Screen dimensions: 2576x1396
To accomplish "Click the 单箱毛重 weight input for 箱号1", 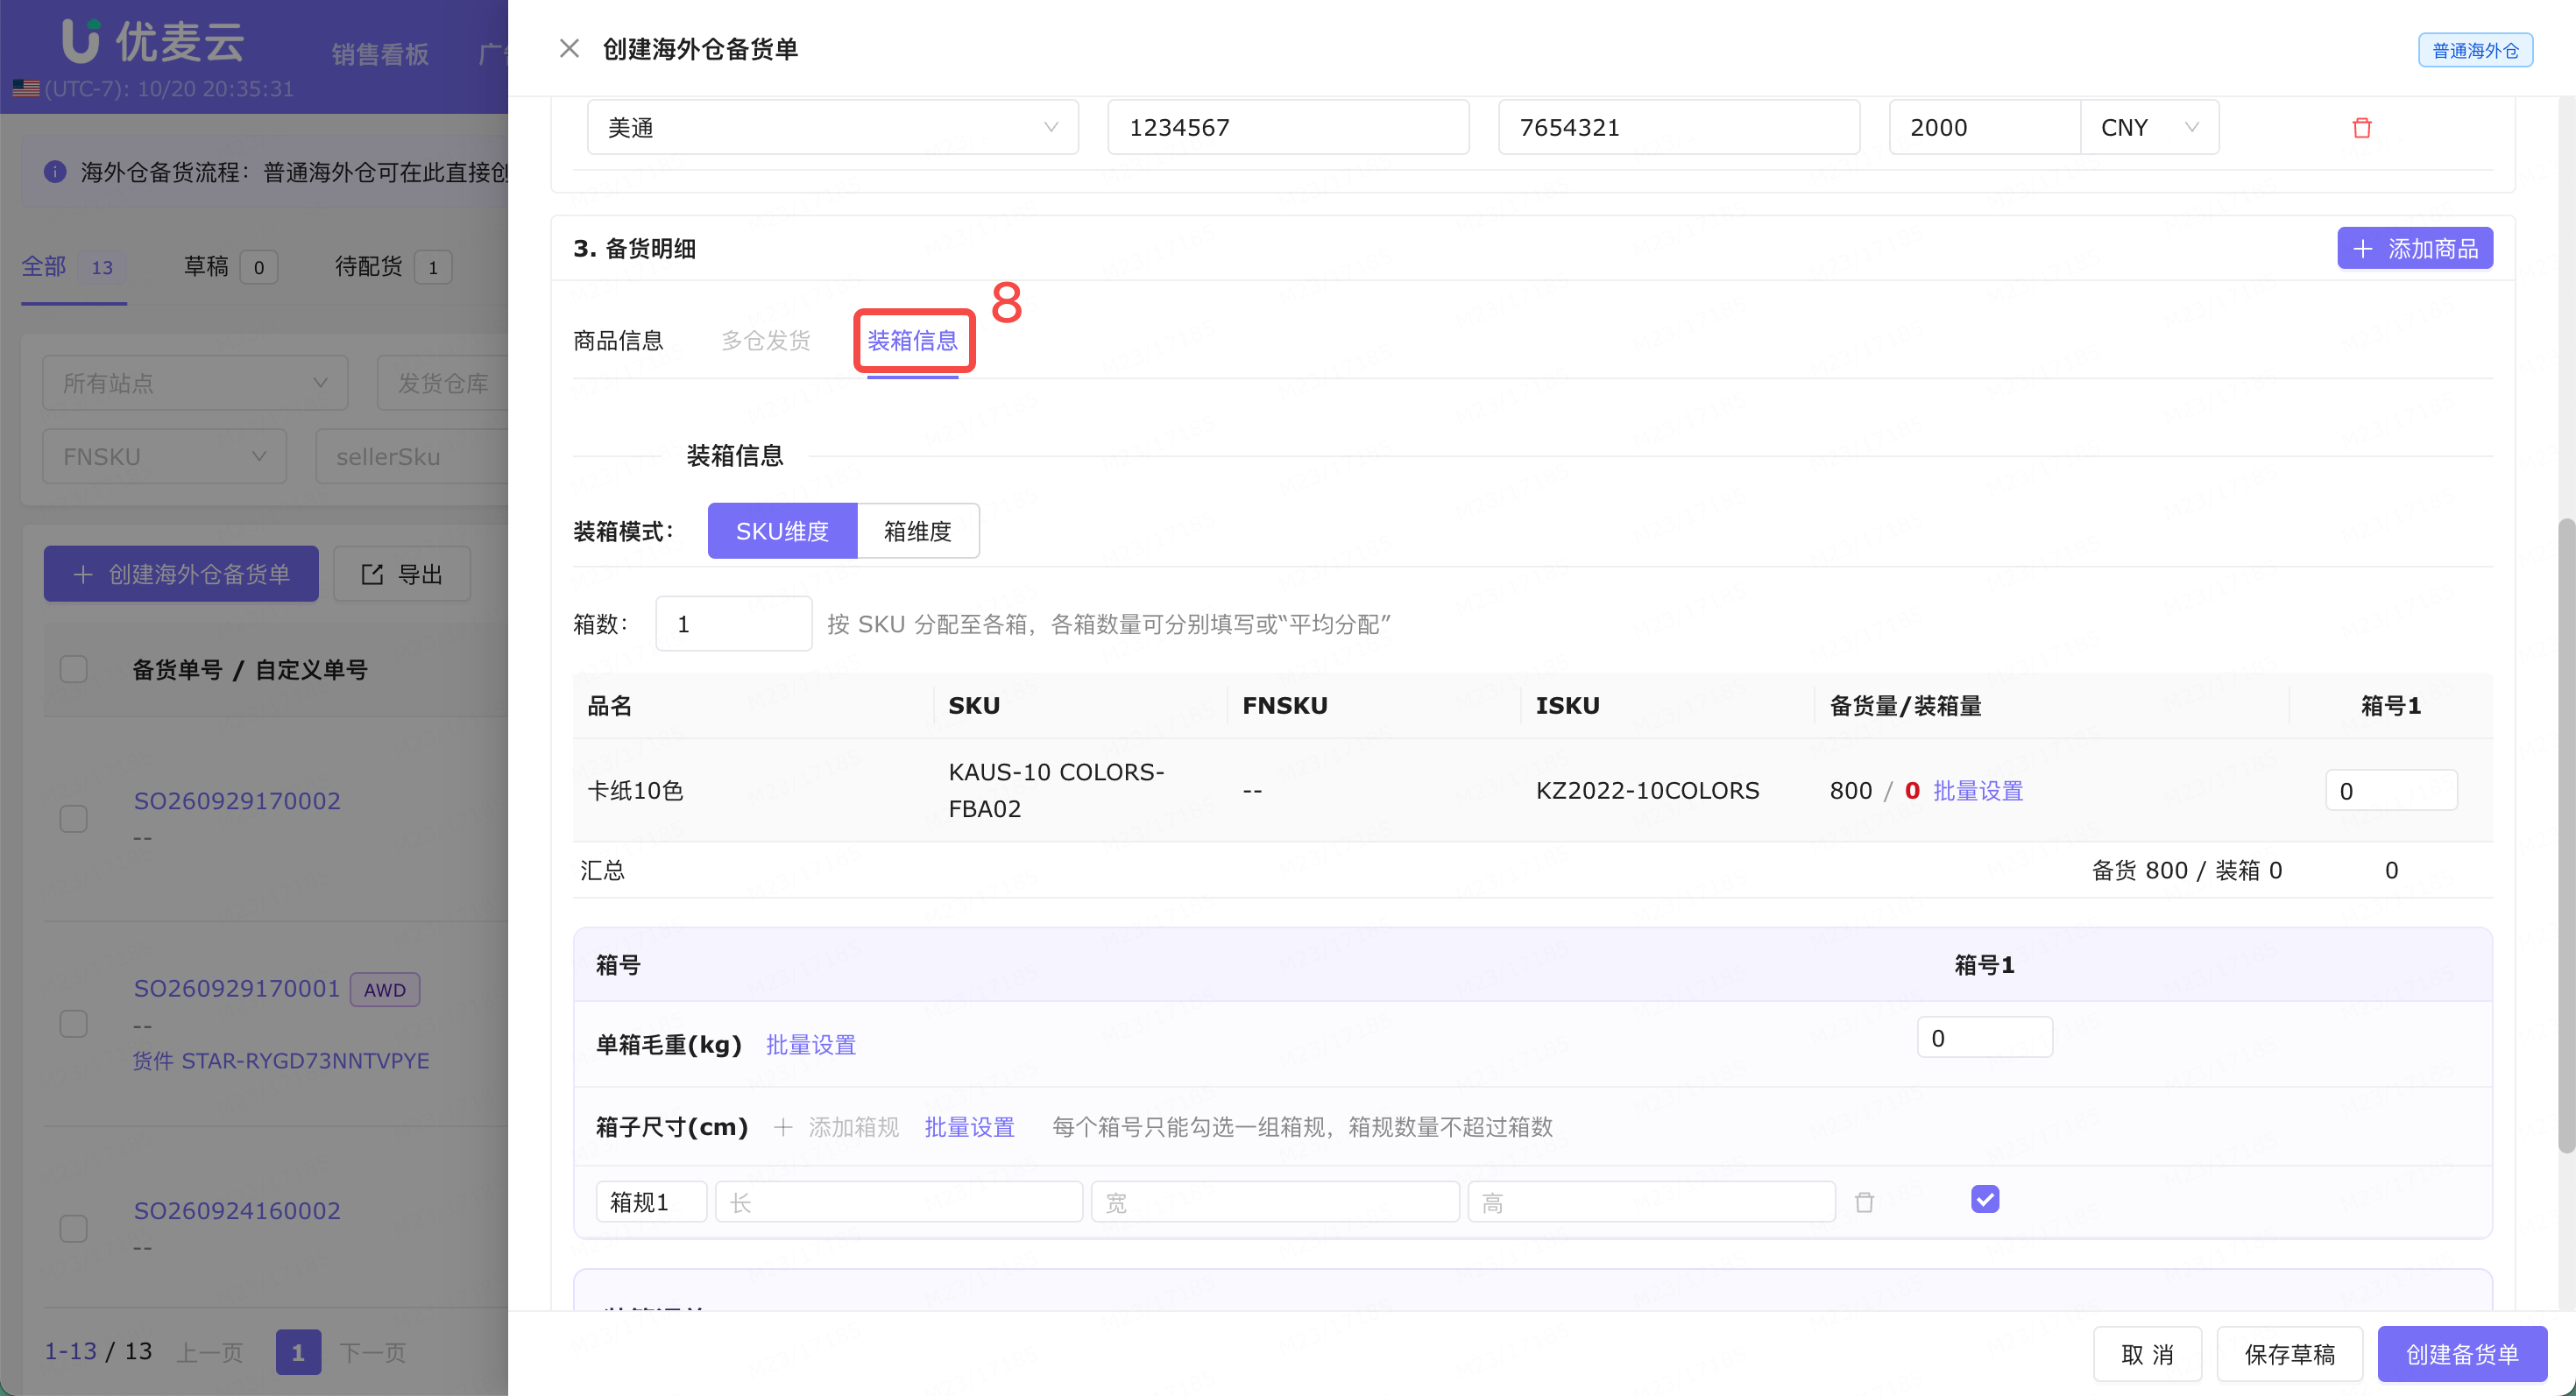I will click(x=1984, y=1037).
